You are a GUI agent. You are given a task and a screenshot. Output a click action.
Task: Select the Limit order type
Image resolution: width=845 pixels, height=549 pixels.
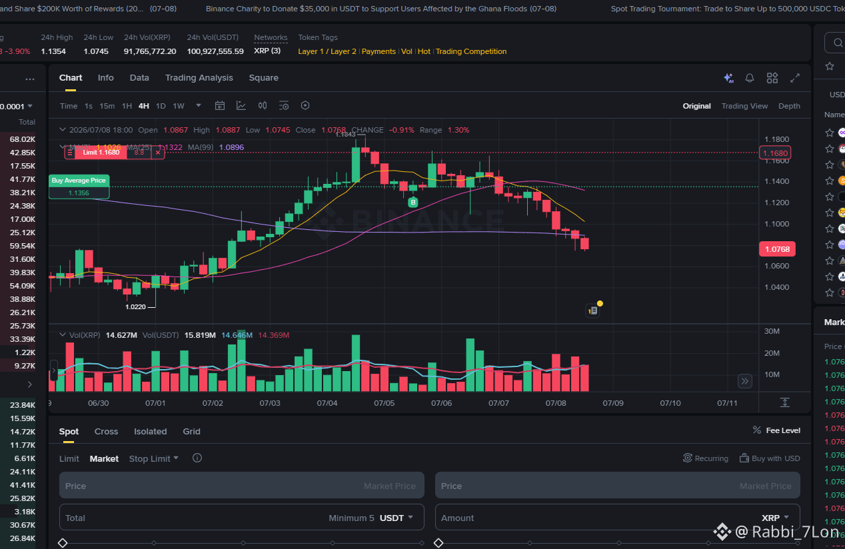(69, 458)
